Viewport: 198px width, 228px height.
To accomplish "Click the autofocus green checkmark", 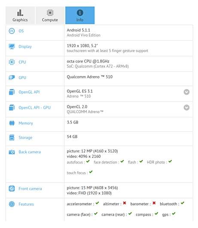I will (88, 161).
